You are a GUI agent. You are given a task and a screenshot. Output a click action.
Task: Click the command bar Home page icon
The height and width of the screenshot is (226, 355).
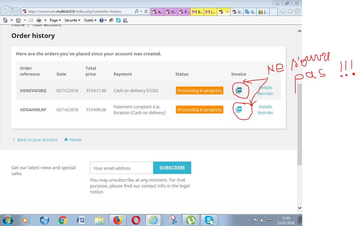pos(5,20)
